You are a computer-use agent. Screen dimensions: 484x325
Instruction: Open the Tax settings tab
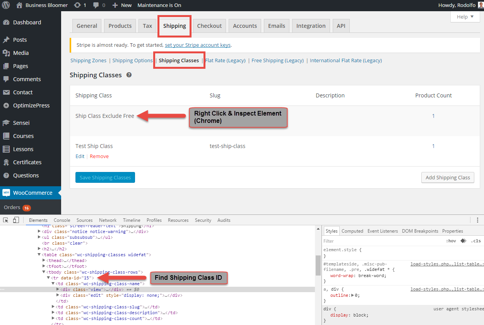147,26
